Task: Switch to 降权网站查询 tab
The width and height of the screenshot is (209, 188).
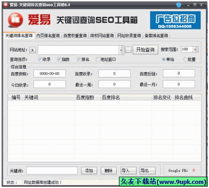Action: tap(102, 36)
